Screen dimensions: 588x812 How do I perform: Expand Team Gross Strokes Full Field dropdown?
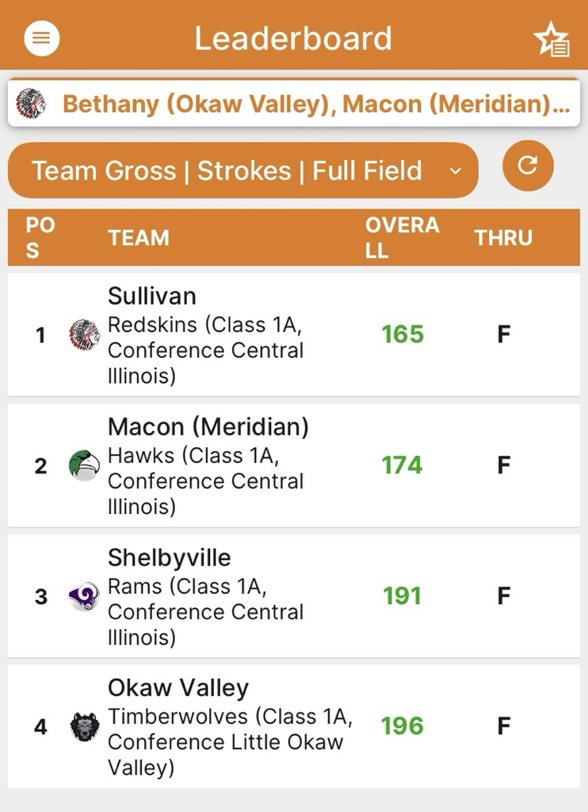click(242, 170)
